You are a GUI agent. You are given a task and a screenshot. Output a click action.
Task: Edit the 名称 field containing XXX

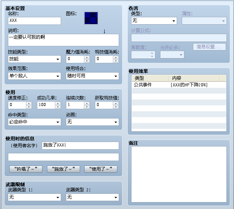35,21
